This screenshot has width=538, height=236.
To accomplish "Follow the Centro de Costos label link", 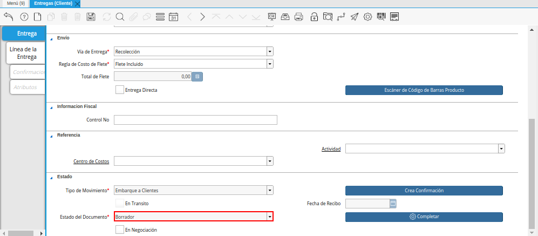I will [x=91, y=161].
